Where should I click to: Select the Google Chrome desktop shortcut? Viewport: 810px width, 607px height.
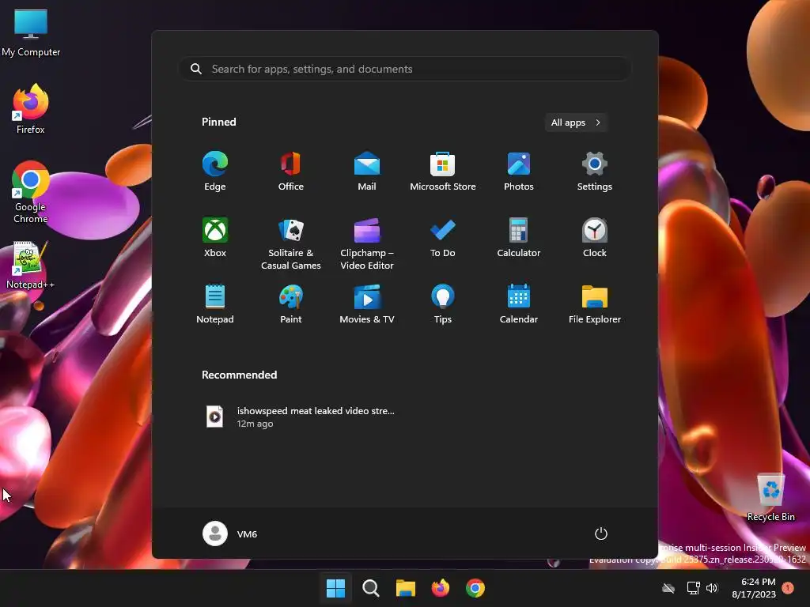click(31, 192)
